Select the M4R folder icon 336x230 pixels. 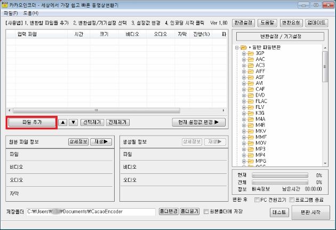251,125
